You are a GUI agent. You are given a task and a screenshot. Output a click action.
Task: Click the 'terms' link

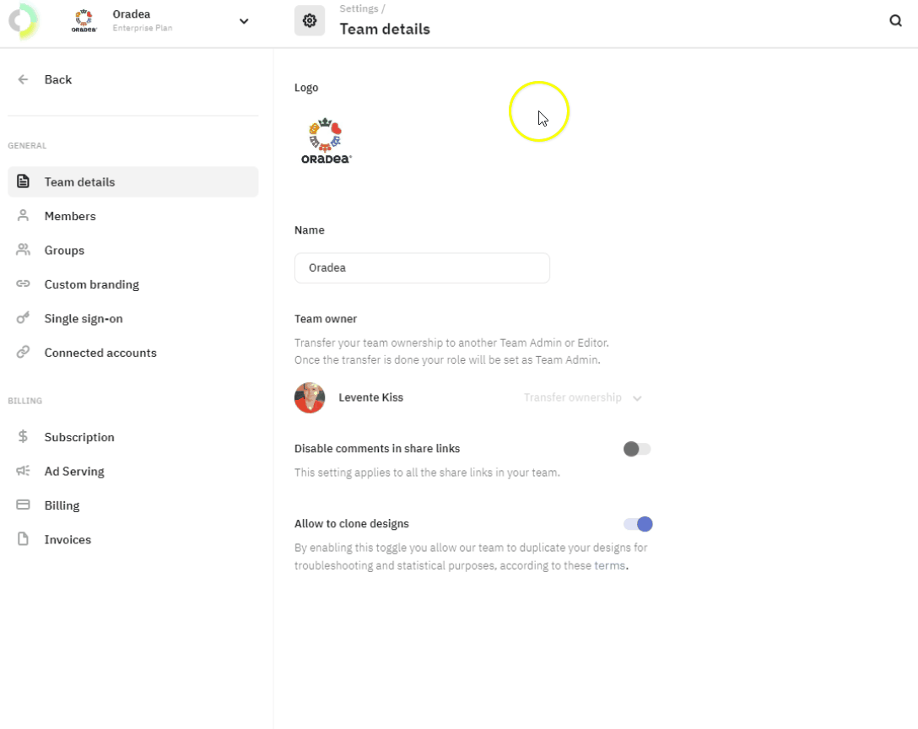(x=609, y=565)
